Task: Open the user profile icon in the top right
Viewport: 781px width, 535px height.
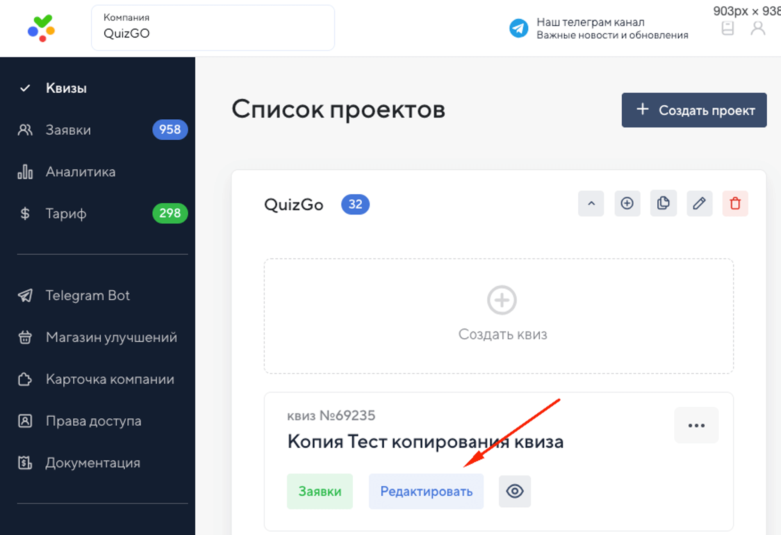Action: pyautogui.click(x=758, y=28)
